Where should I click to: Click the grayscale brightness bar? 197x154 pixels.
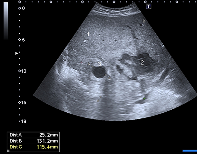click(6, 21)
